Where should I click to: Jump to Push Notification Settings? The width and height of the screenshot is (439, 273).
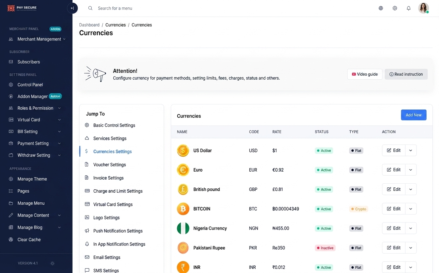click(x=118, y=231)
